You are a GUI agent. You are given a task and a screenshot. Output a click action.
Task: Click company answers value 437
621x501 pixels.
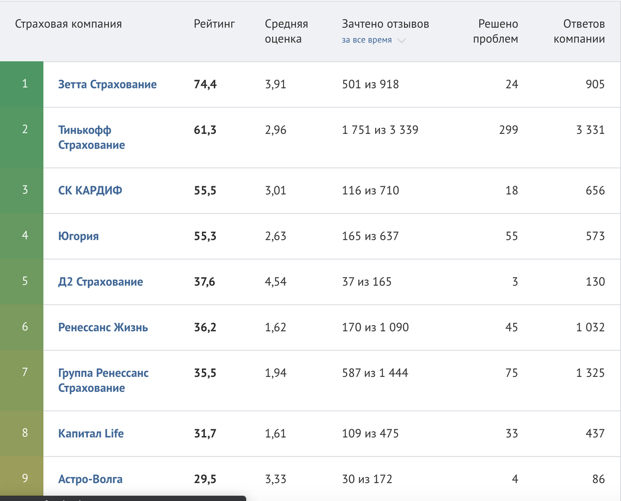[595, 433]
